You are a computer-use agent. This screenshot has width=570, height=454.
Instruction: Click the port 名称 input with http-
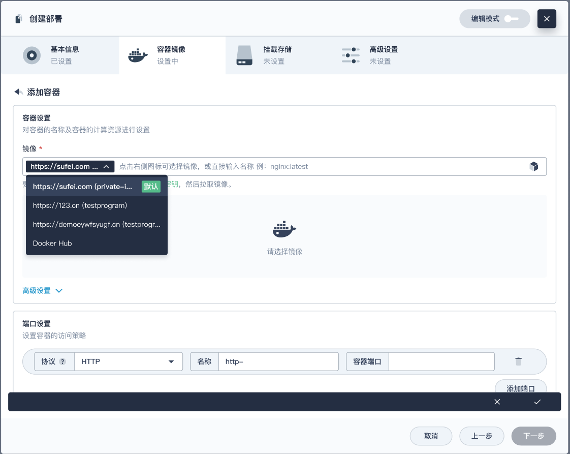tap(278, 361)
